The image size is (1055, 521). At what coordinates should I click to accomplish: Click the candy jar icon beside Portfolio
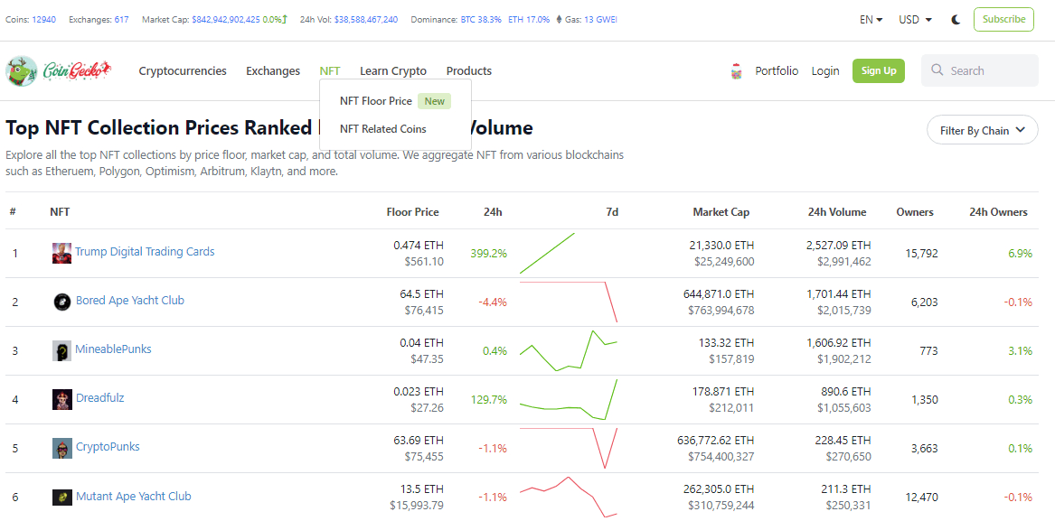(x=737, y=71)
